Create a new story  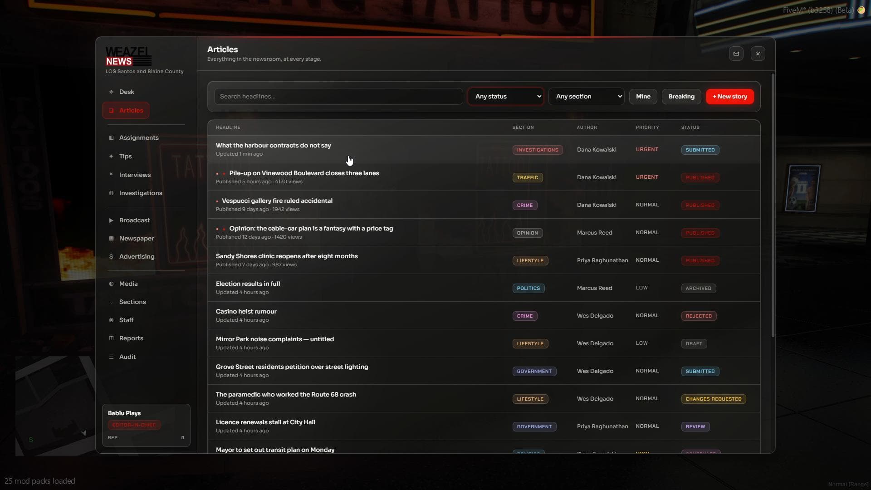[x=729, y=96]
